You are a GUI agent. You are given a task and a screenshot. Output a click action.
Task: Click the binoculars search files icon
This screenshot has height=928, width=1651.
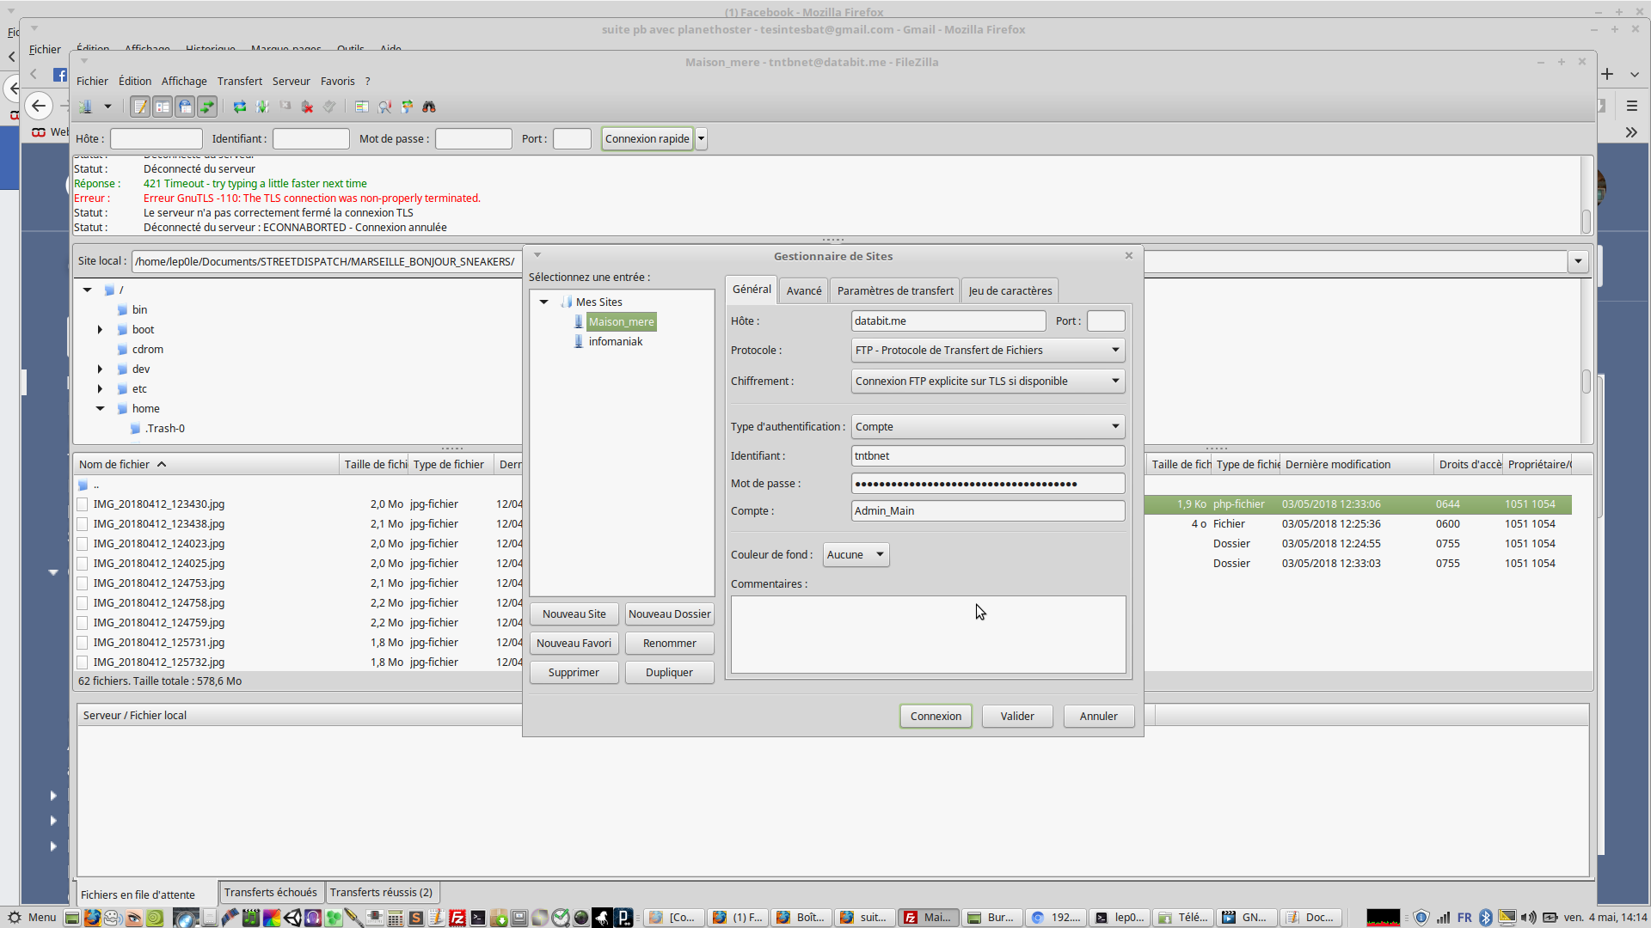tap(429, 107)
